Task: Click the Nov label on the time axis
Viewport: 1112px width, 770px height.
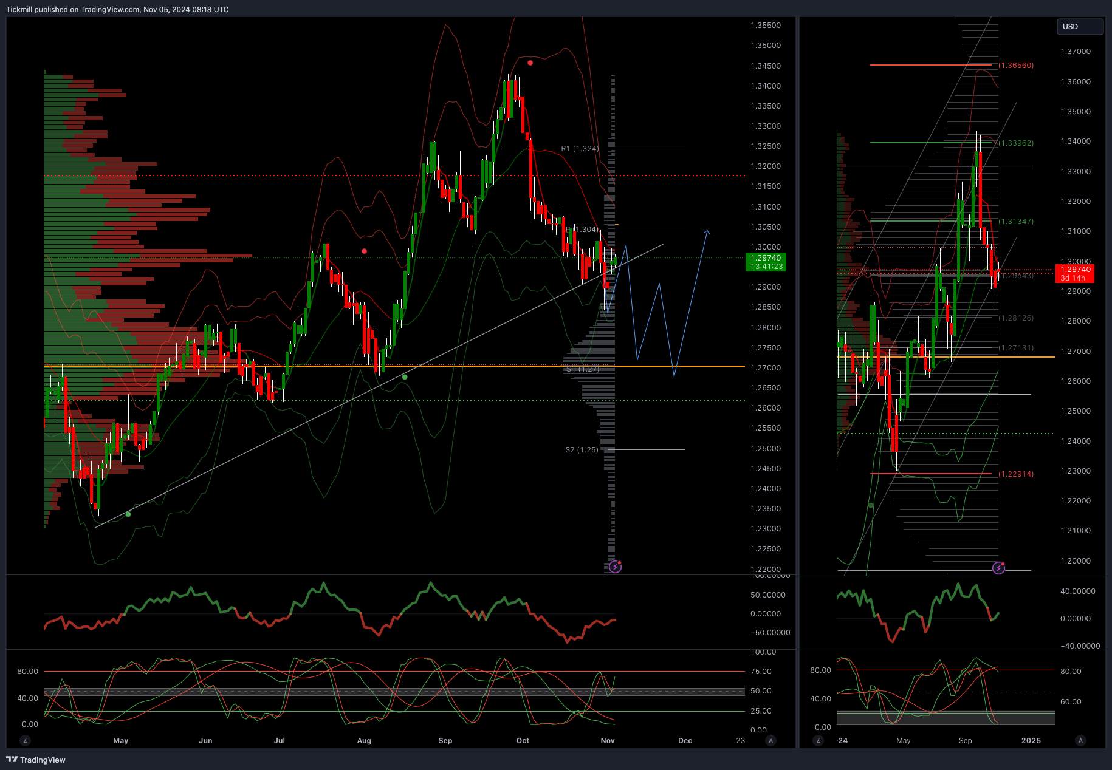Action: (x=608, y=741)
